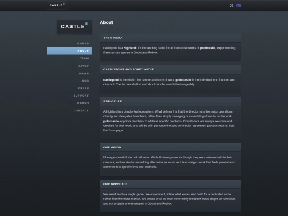Go to the Press page
The image size is (288, 216).
pos(83,88)
